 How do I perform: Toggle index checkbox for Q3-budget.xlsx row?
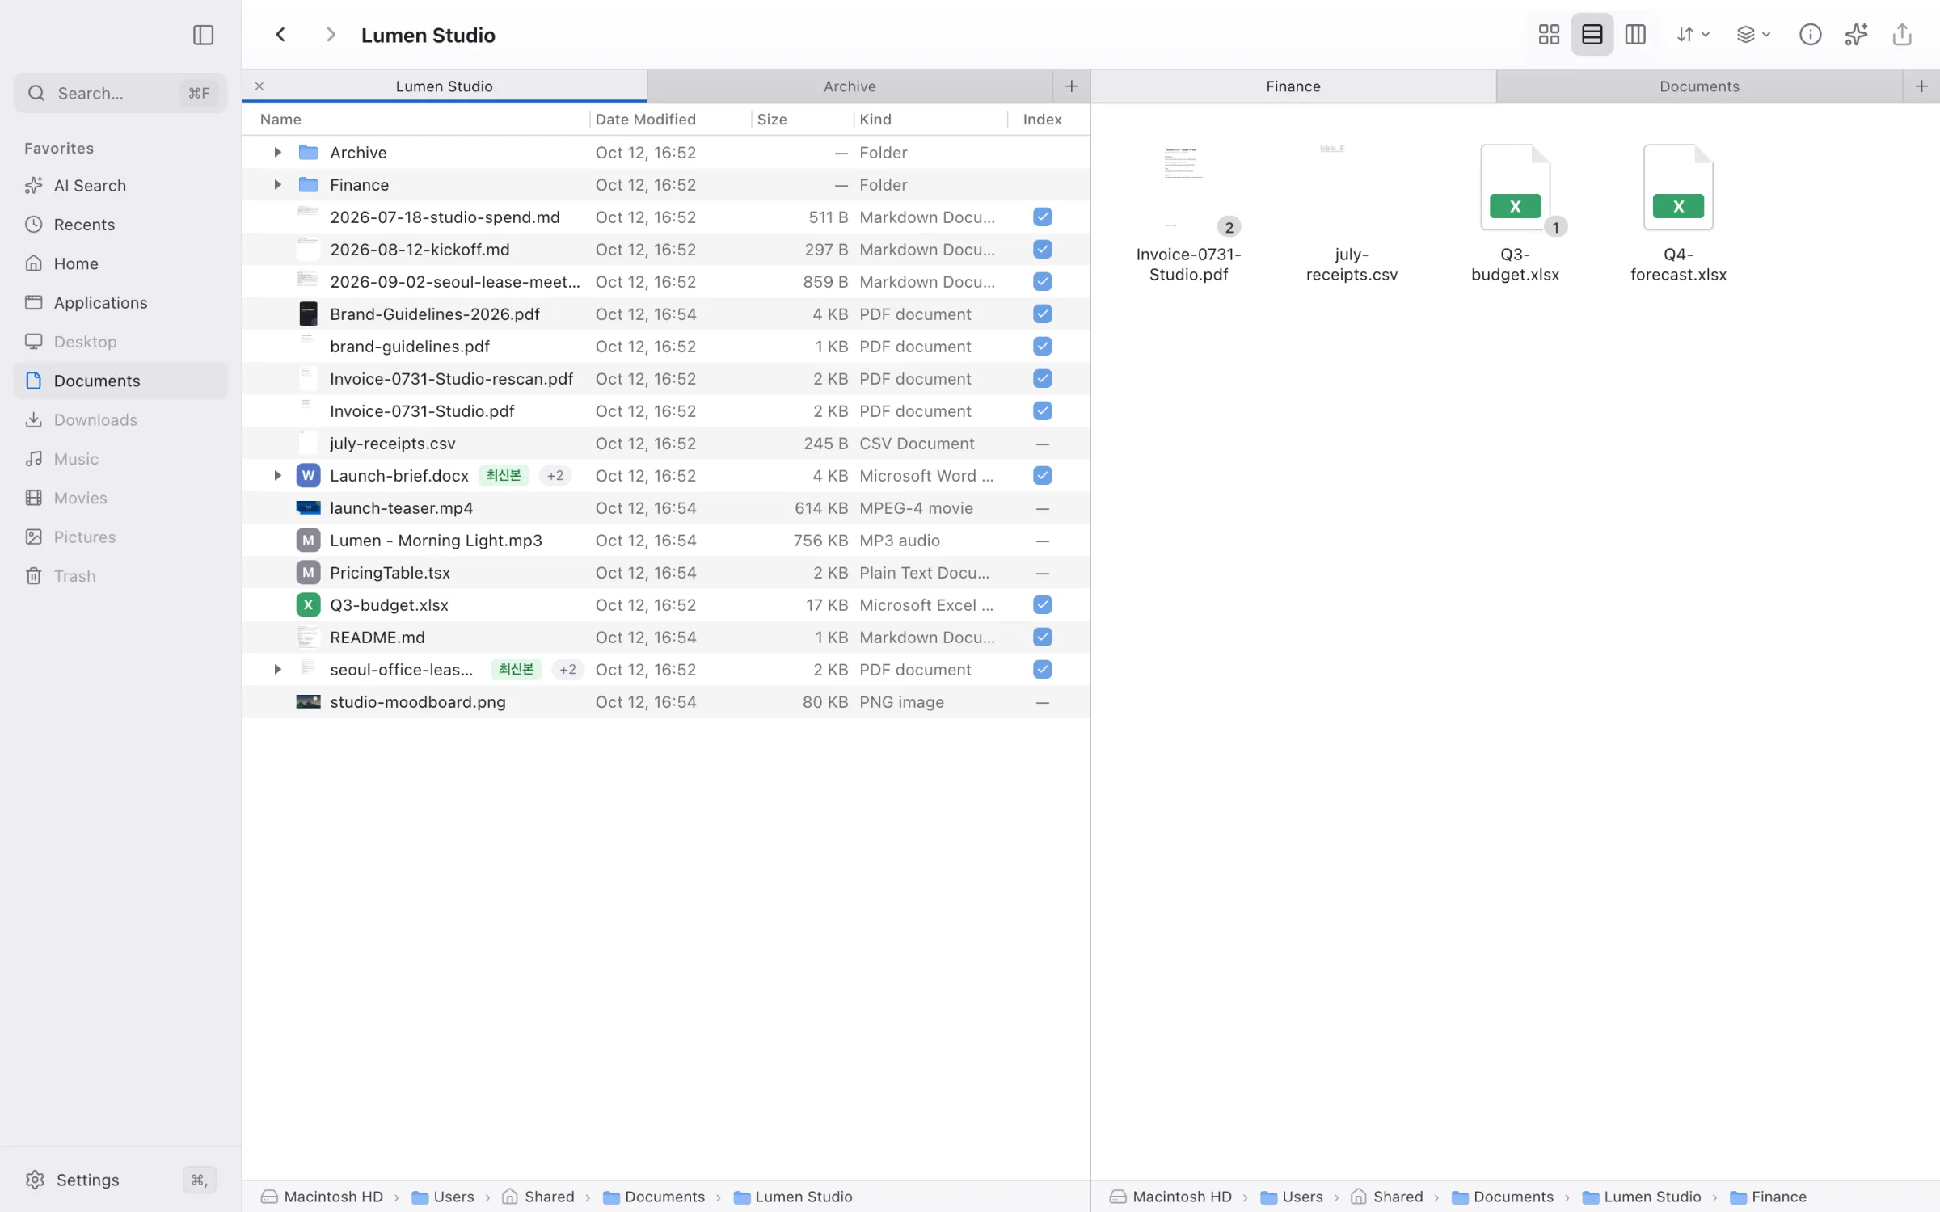1042,604
